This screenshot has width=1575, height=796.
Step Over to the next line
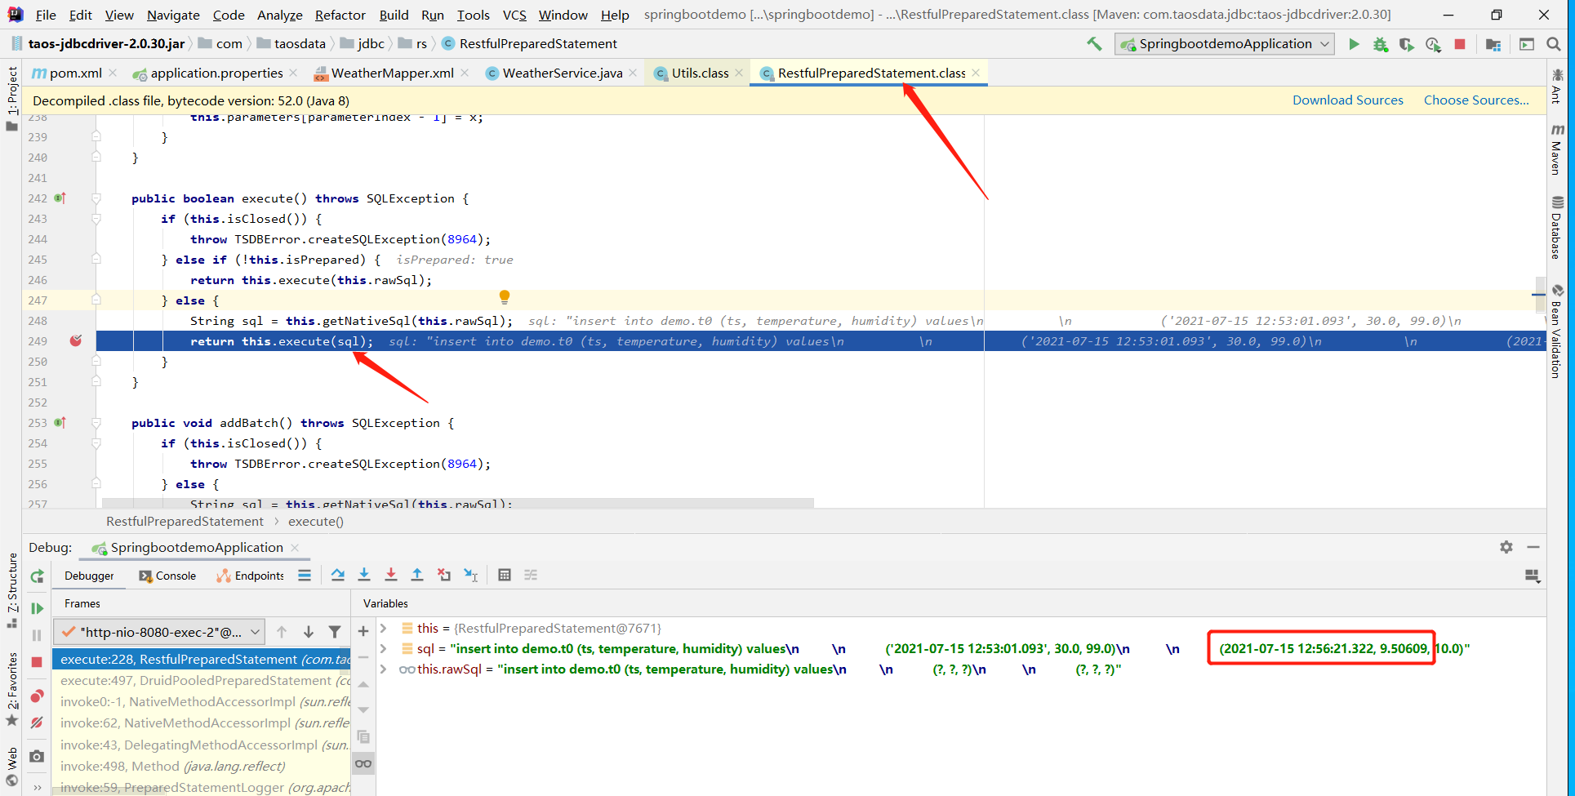coord(337,575)
